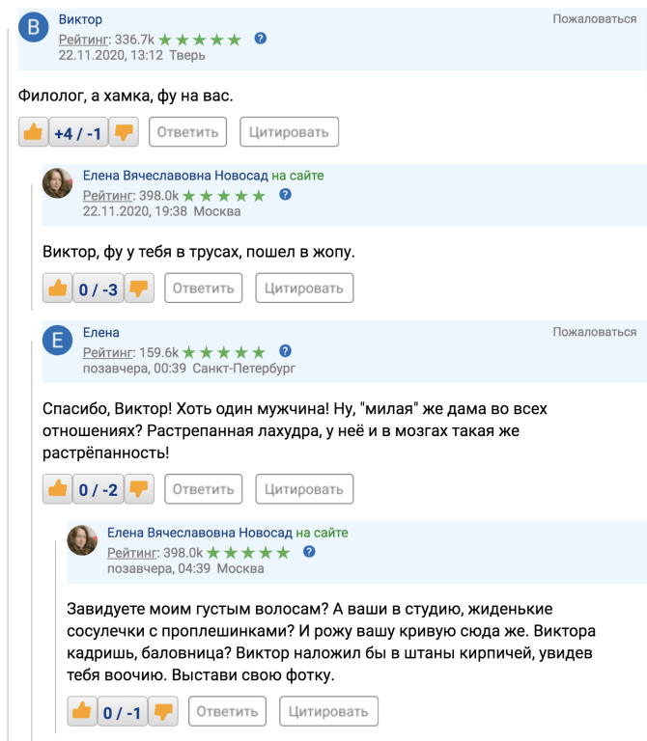
Task: Report Елена's comment via Пожаловаться
Action: point(594,332)
